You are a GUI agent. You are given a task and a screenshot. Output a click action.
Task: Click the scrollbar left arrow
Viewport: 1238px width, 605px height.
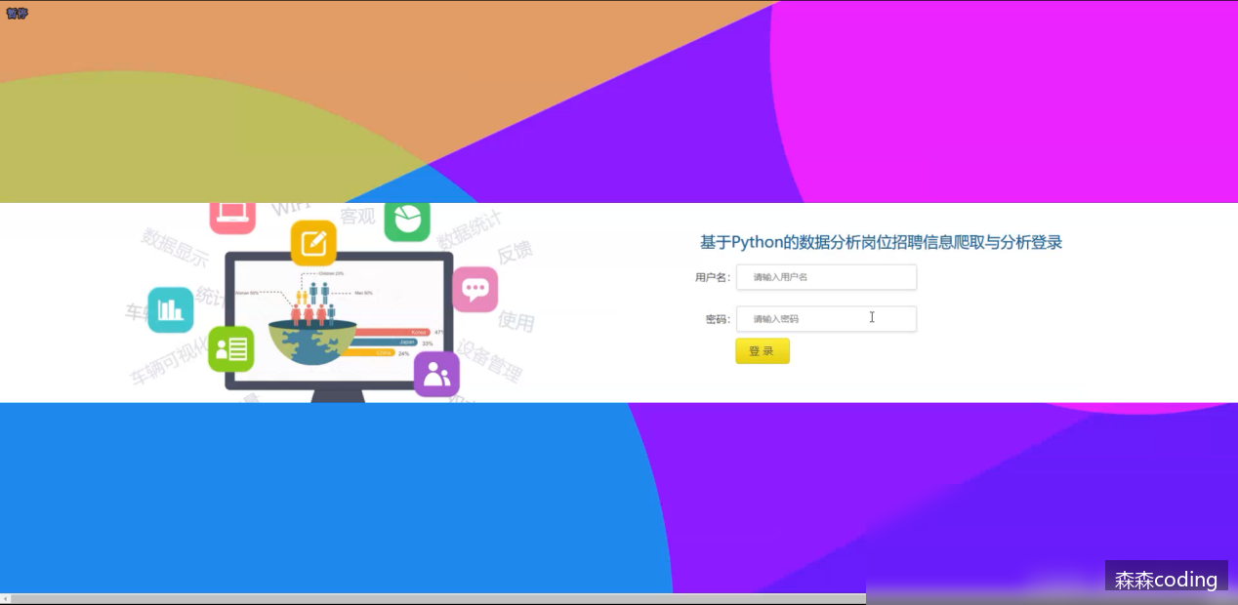click(5, 598)
